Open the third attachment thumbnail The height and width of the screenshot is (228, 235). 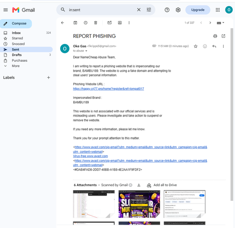185,204
